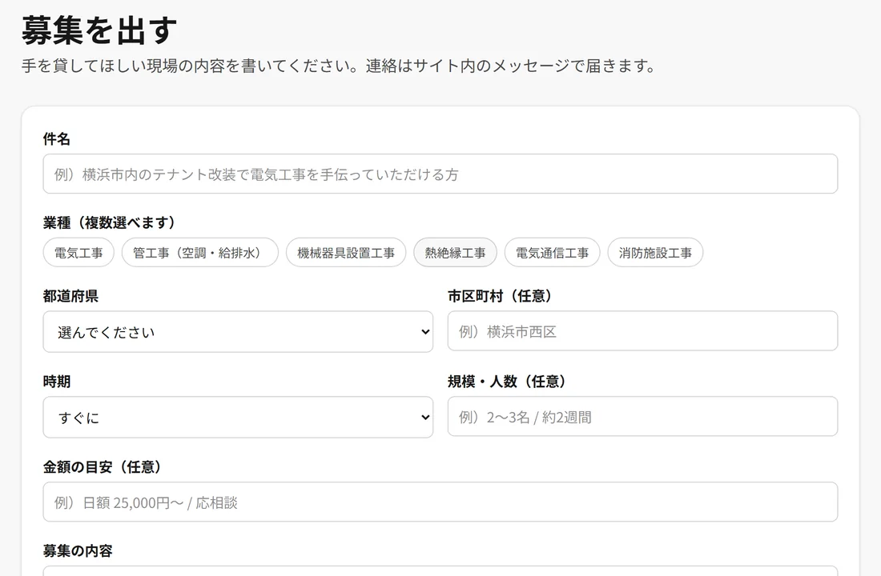Click the 金額の目安（任意） label
Image resolution: width=881 pixels, height=576 pixels.
103,467
